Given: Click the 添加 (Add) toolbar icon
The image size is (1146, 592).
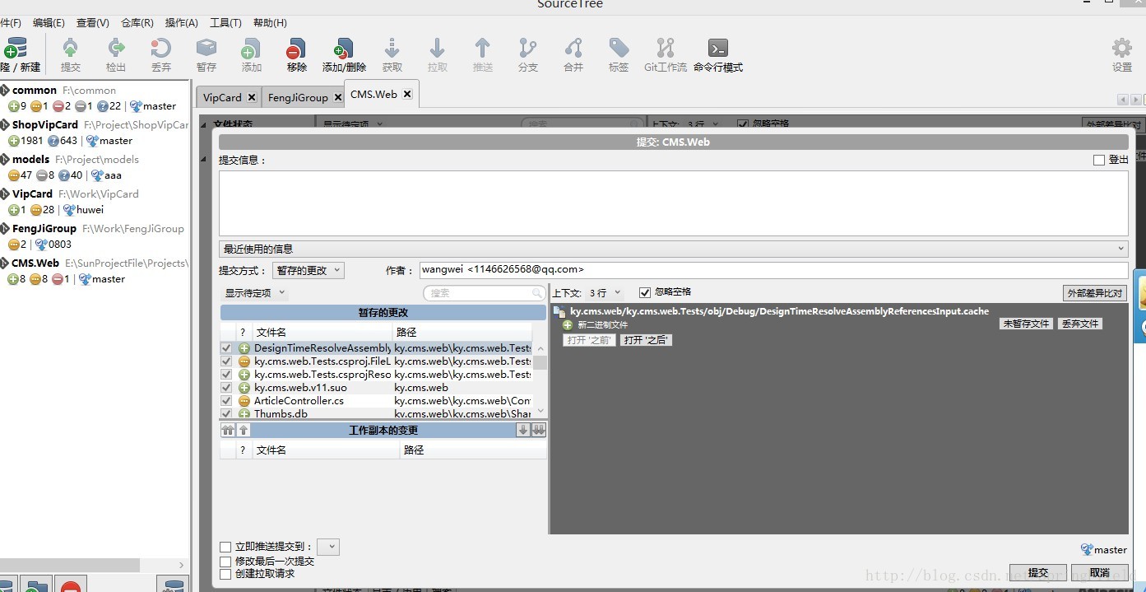Looking at the screenshot, I should click(x=251, y=54).
